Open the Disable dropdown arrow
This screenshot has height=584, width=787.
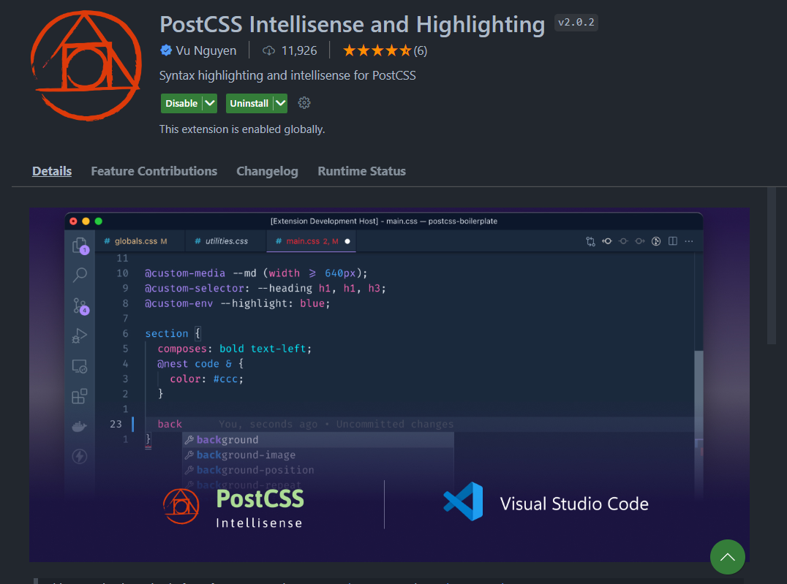pyautogui.click(x=209, y=103)
